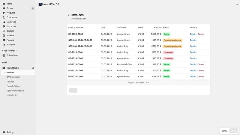Cancel invoice RE-2026-0004
This screenshot has height=135, width=240.
tap(201, 70)
